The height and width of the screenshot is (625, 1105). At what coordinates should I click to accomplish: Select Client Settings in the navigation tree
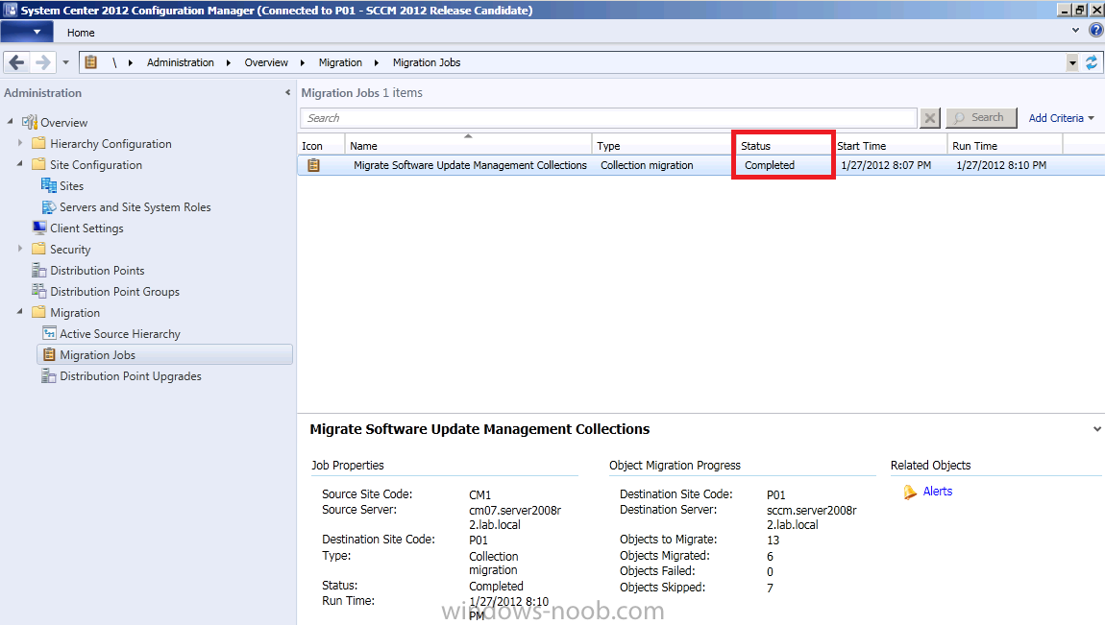pos(86,228)
